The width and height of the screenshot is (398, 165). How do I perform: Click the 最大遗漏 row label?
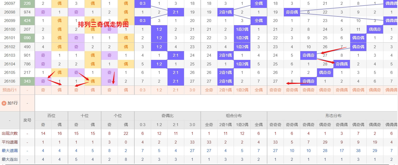tap(10, 151)
